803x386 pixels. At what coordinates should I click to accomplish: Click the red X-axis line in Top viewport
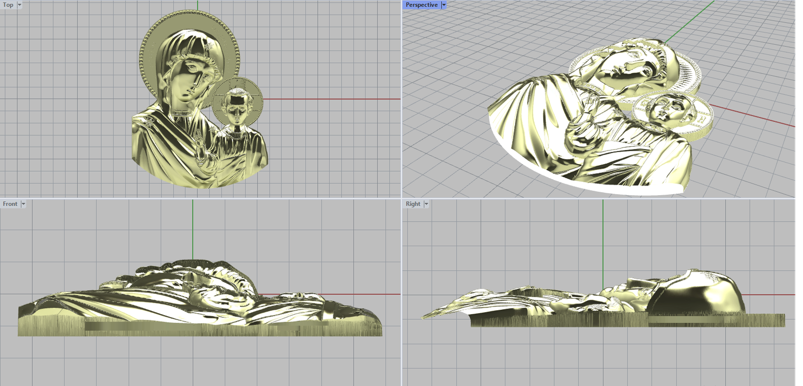coord(331,99)
